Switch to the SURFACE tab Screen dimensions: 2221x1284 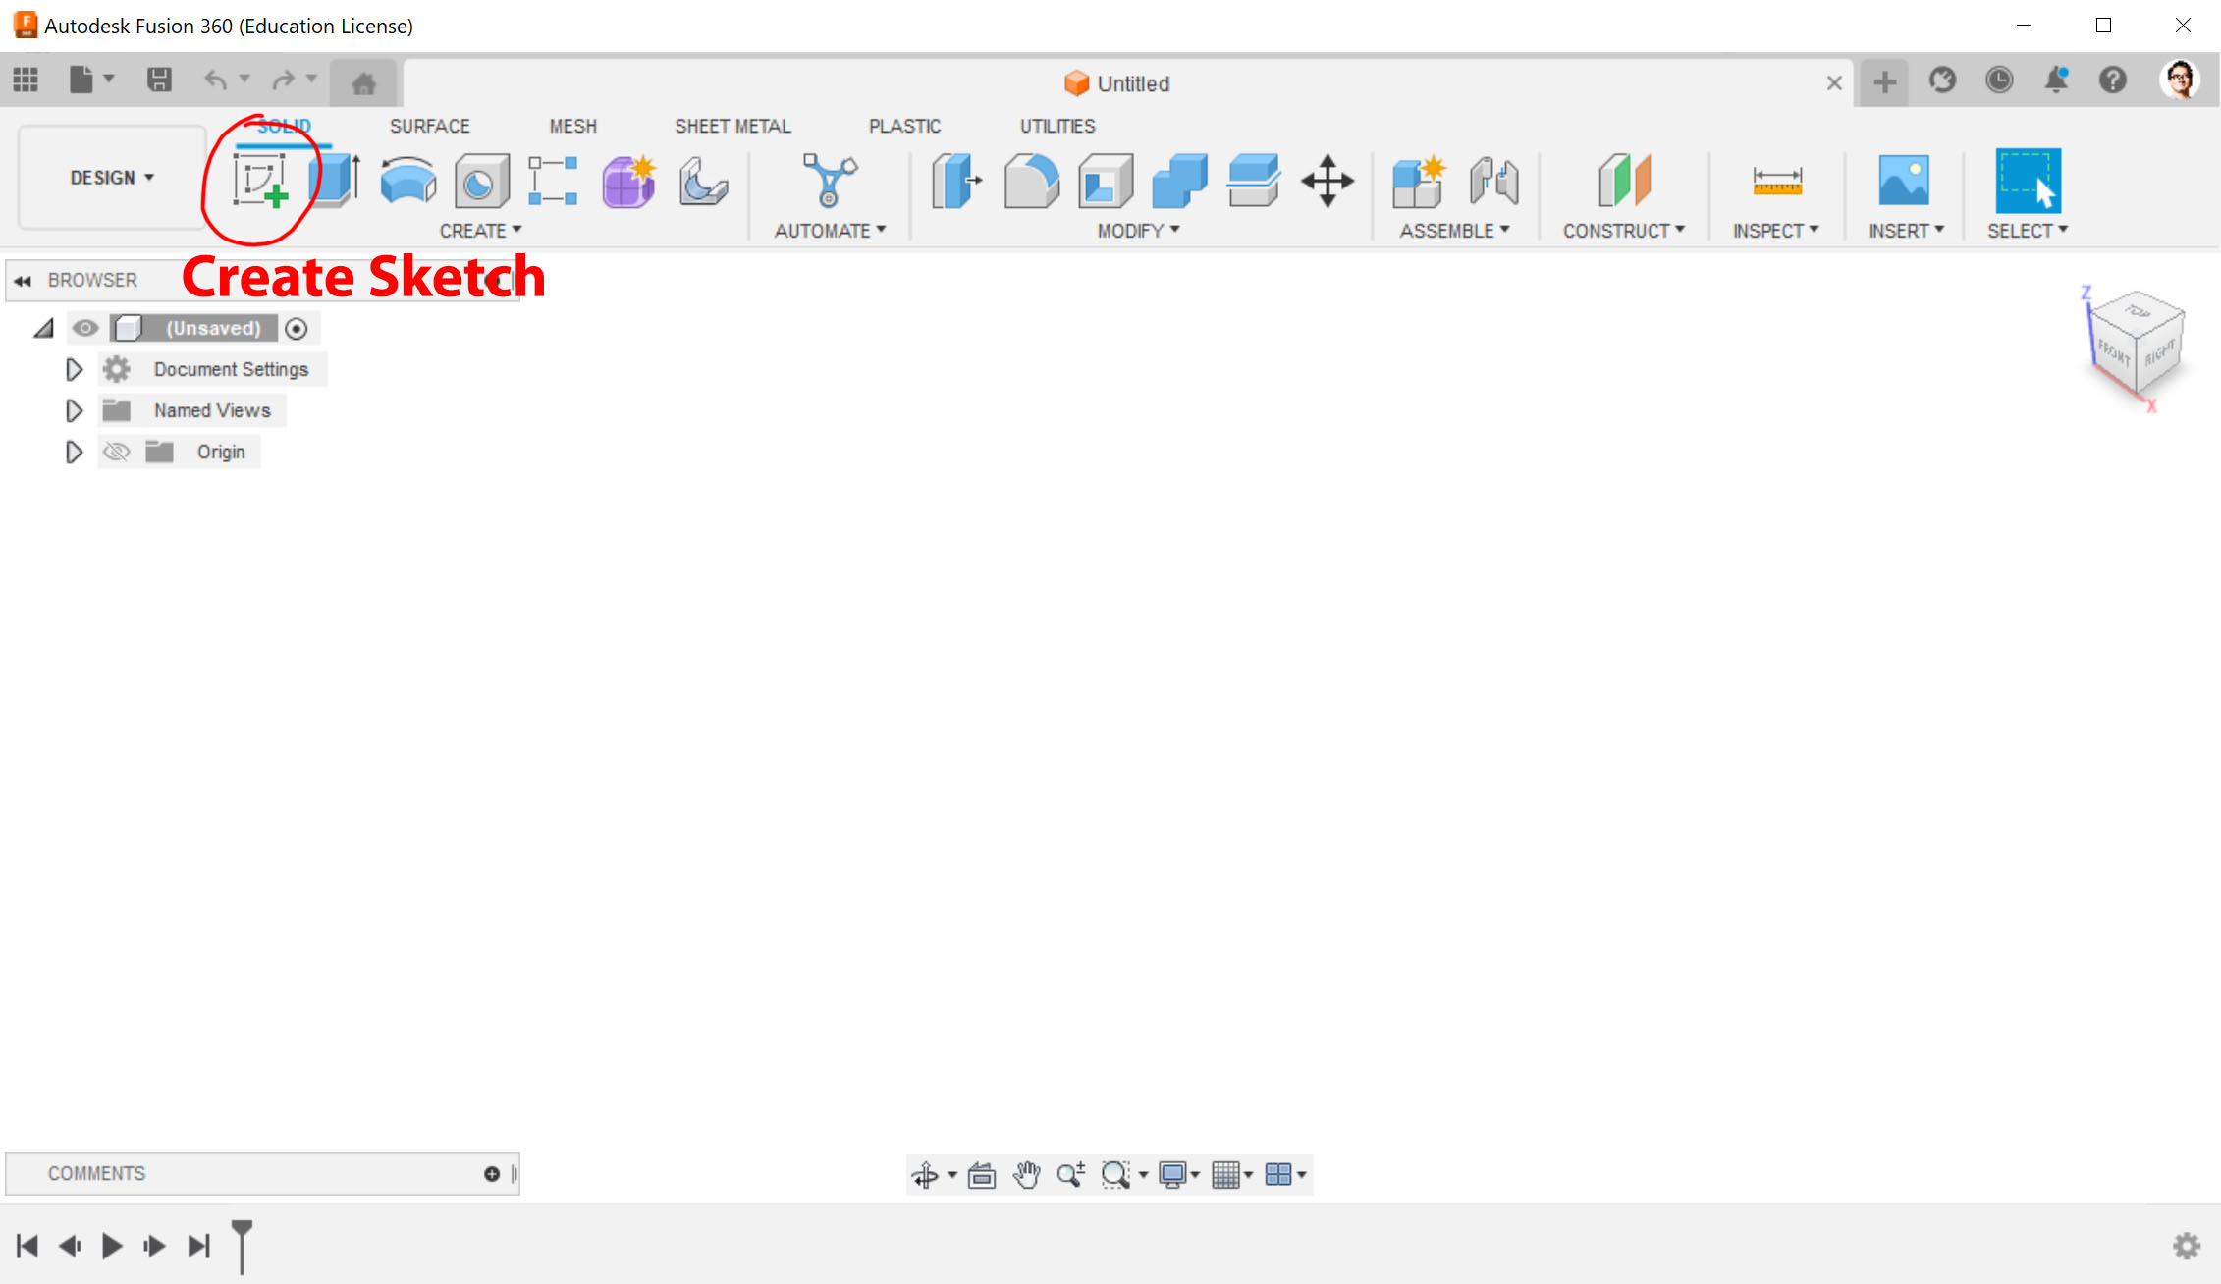pyautogui.click(x=430, y=127)
